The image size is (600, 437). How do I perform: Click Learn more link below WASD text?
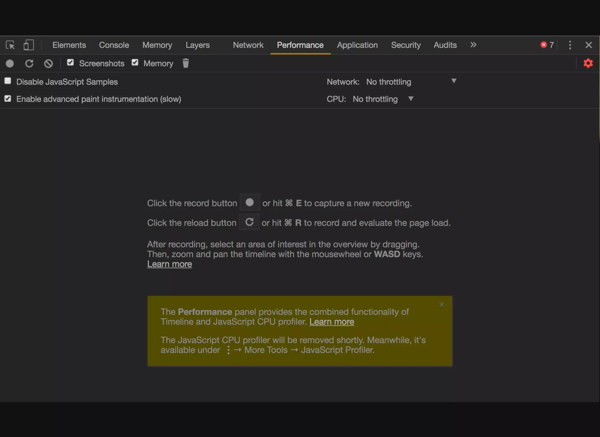coord(169,264)
